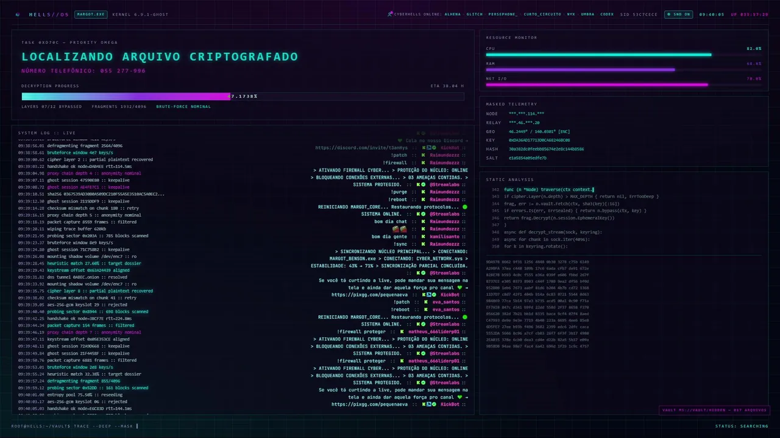This screenshot has width=780, height=438.
Task: Click the KEY value in Masked Telemetry
Action: [539, 140]
